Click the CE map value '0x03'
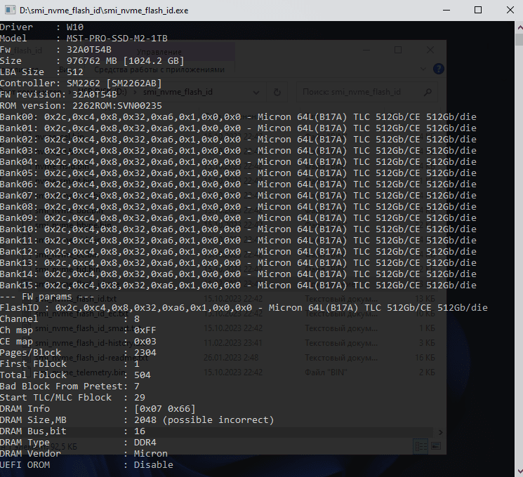This screenshot has height=477, width=523. point(145,342)
